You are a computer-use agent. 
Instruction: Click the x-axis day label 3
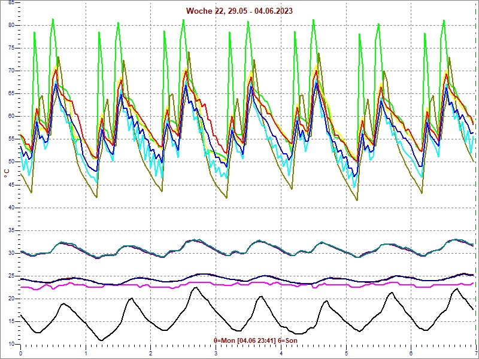coord(216,354)
